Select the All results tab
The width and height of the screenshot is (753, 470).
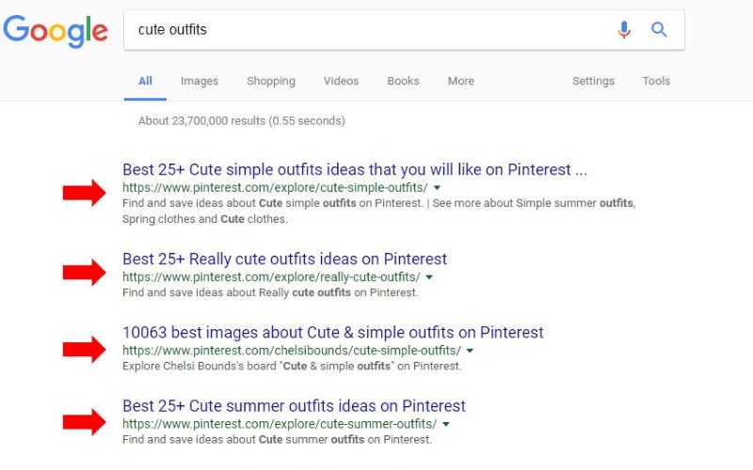pyautogui.click(x=145, y=81)
